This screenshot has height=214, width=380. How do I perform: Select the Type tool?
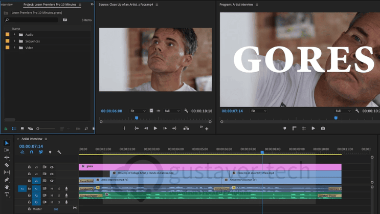click(x=7, y=195)
